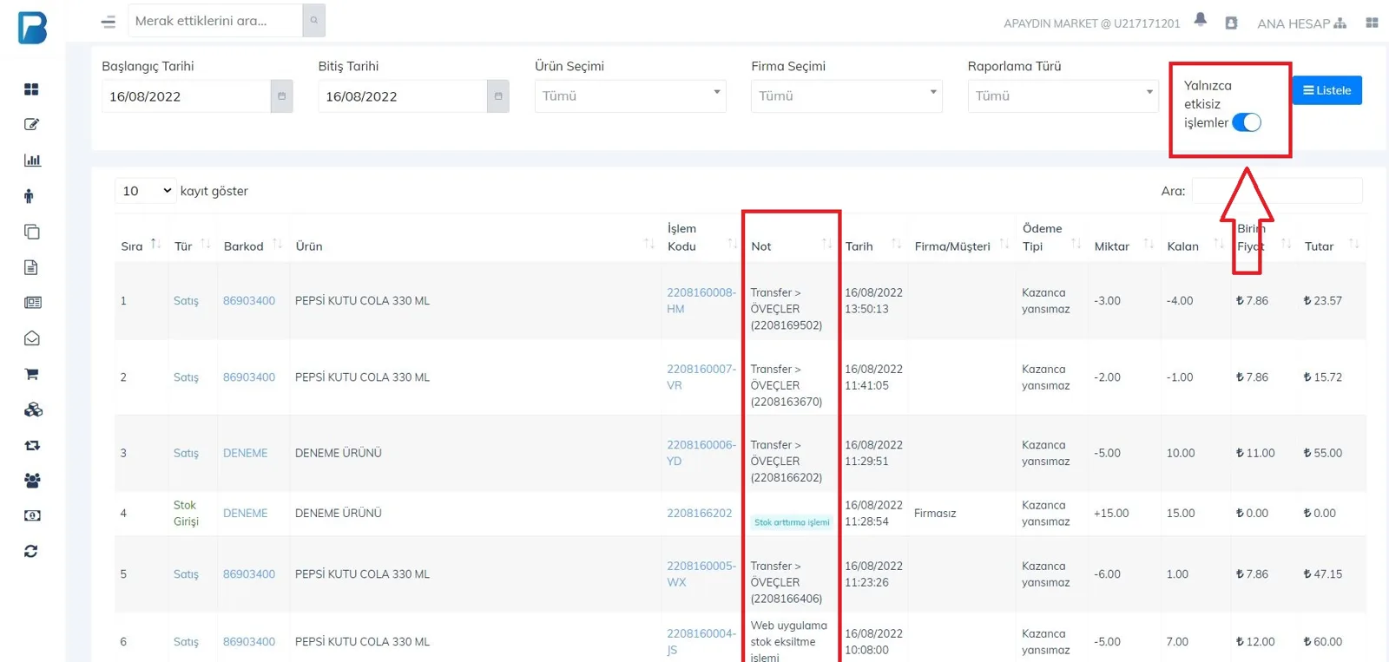
Task: Open the bar chart reports icon
Action: (32, 161)
